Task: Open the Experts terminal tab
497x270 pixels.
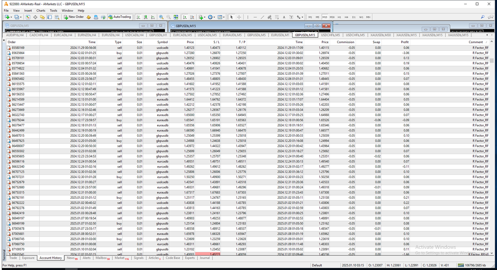Action: point(190,258)
